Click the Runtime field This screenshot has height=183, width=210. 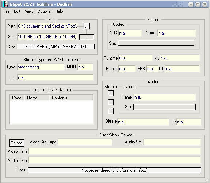pos(135,58)
